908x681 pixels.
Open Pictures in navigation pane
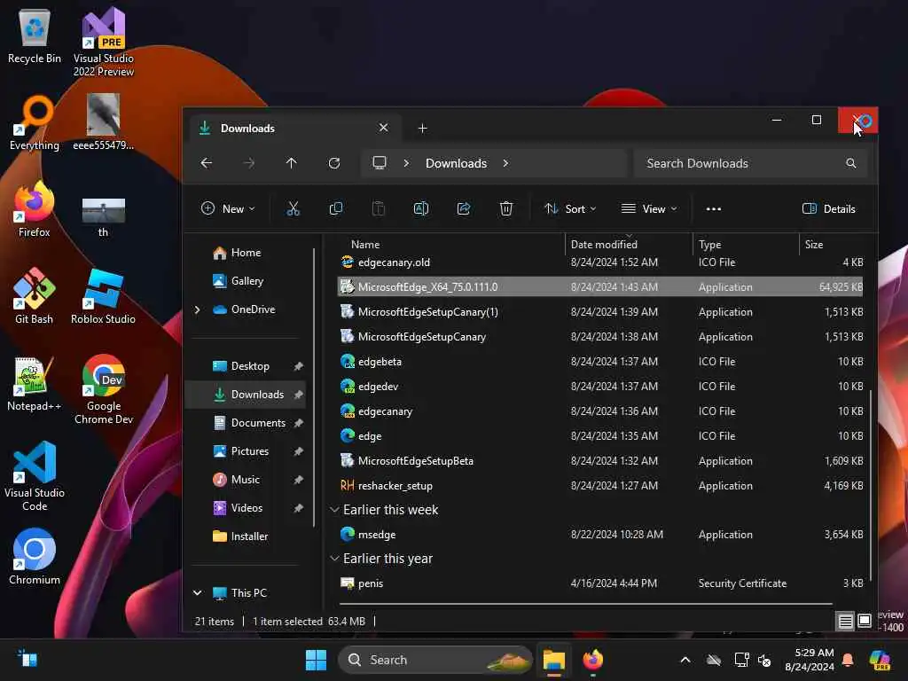click(249, 451)
